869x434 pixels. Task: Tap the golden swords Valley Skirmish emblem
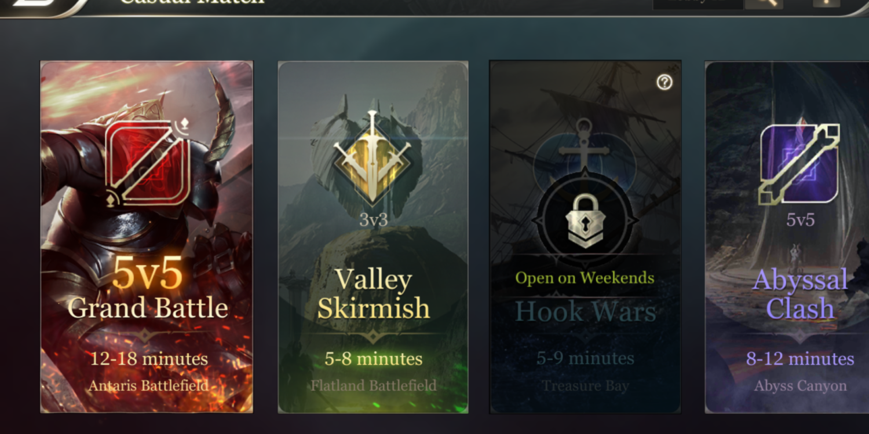click(x=373, y=157)
